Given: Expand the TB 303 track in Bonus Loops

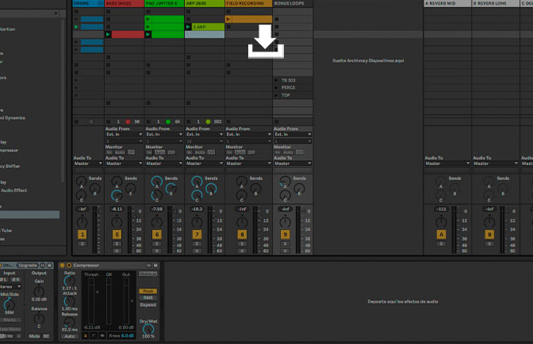Looking at the screenshot, I should pos(277,81).
